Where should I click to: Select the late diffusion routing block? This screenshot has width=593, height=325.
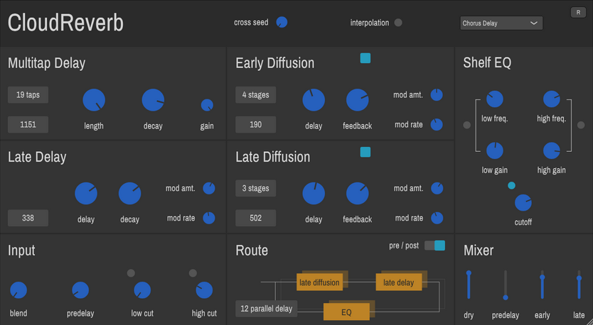[x=319, y=282]
